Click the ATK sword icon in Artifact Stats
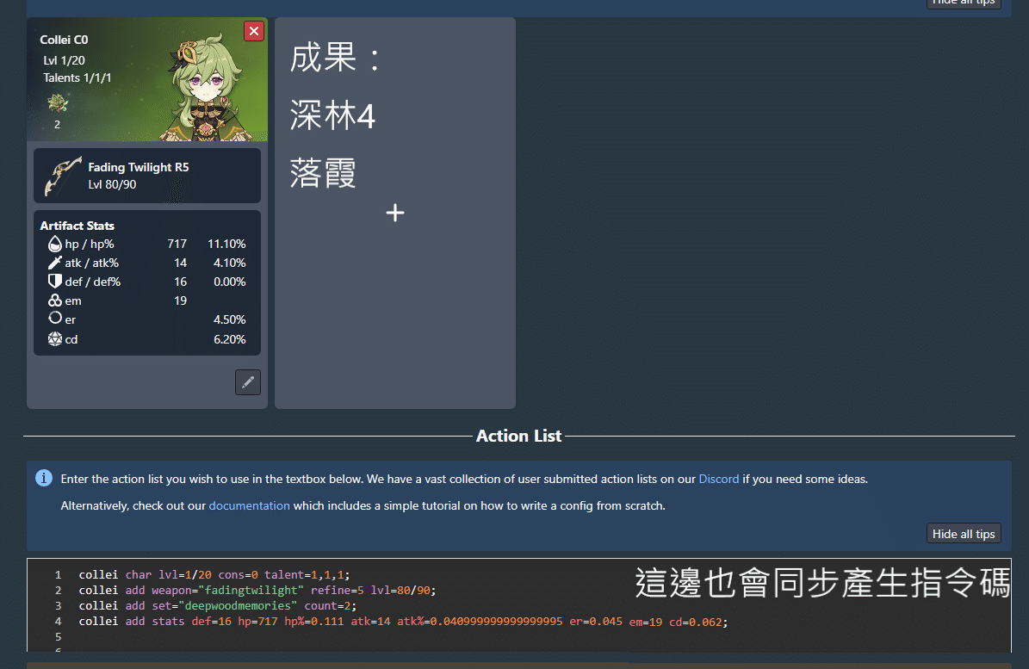The image size is (1029, 669). point(55,263)
